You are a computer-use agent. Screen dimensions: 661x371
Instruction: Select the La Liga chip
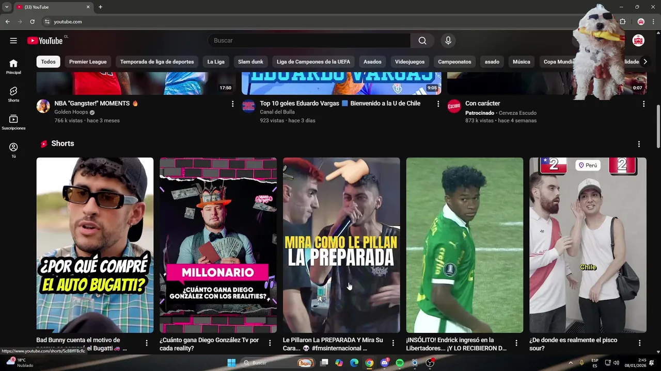pyautogui.click(x=216, y=62)
